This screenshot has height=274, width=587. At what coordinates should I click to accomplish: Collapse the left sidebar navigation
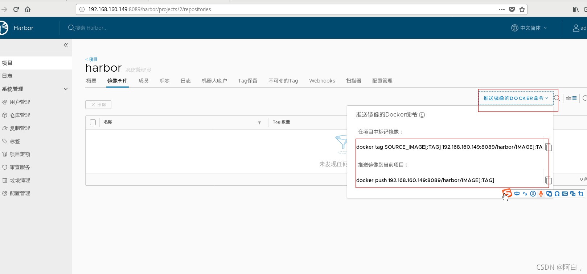(x=66, y=45)
